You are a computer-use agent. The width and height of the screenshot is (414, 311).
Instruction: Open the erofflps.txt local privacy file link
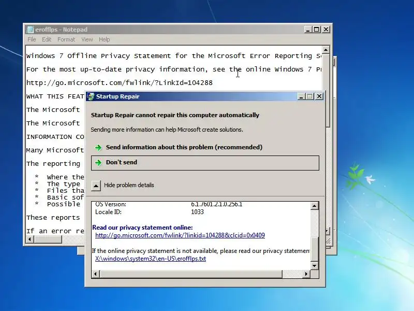[x=151, y=258]
